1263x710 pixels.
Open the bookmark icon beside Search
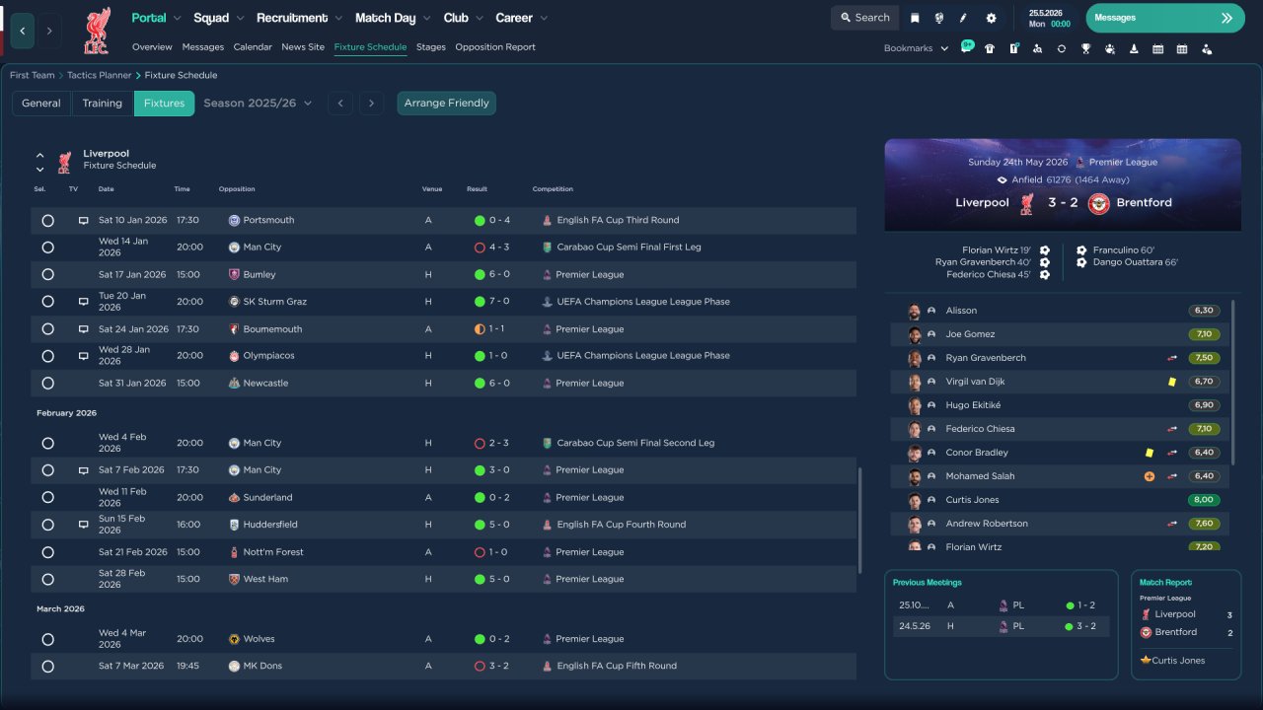915,18
